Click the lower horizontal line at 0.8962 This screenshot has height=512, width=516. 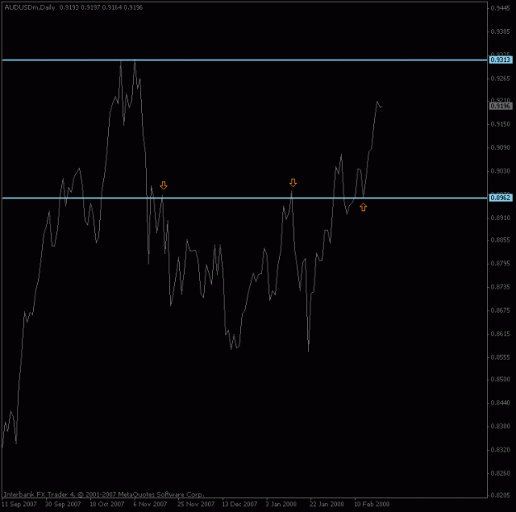[244, 198]
